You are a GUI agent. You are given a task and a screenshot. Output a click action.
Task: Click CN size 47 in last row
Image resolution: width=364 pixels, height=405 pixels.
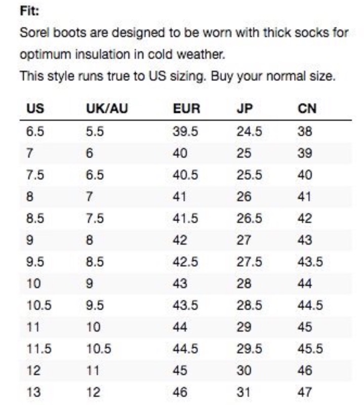coord(305,392)
